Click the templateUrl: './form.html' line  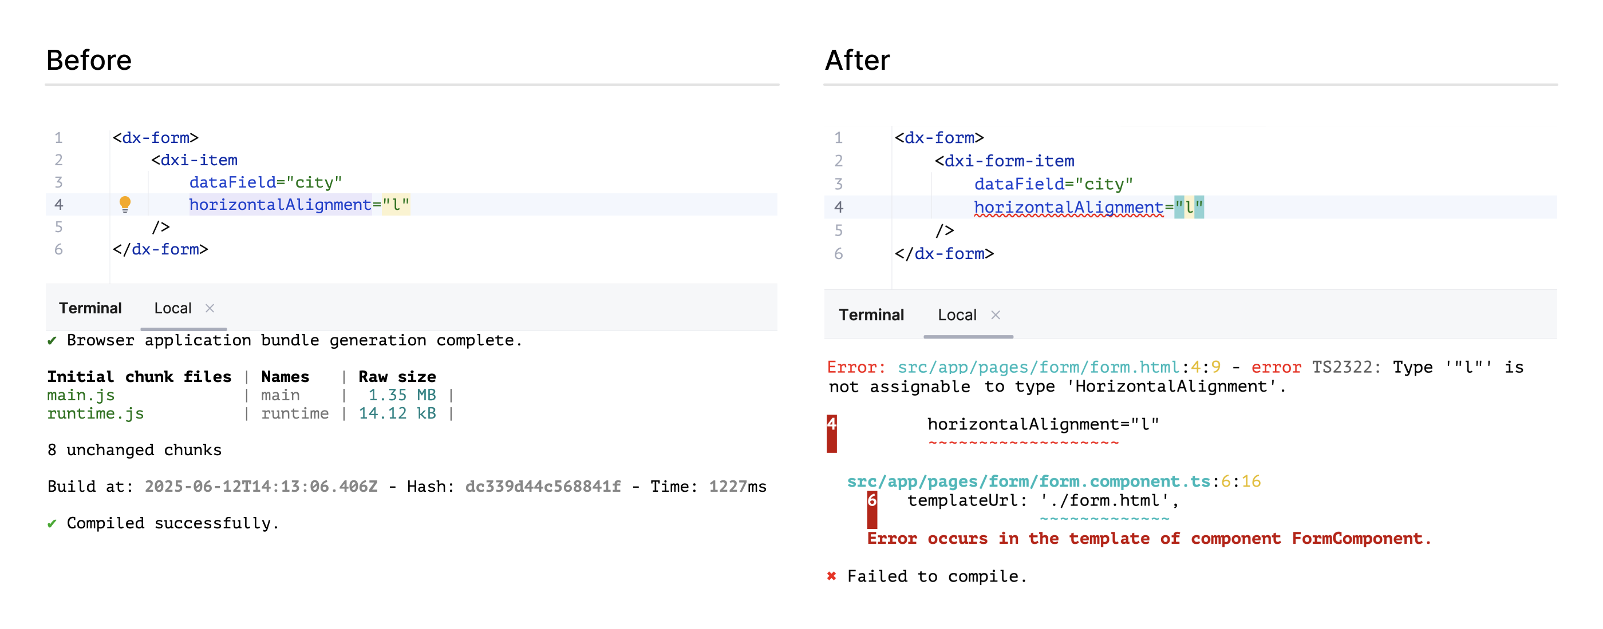pyautogui.click(x=1043, y=501)
